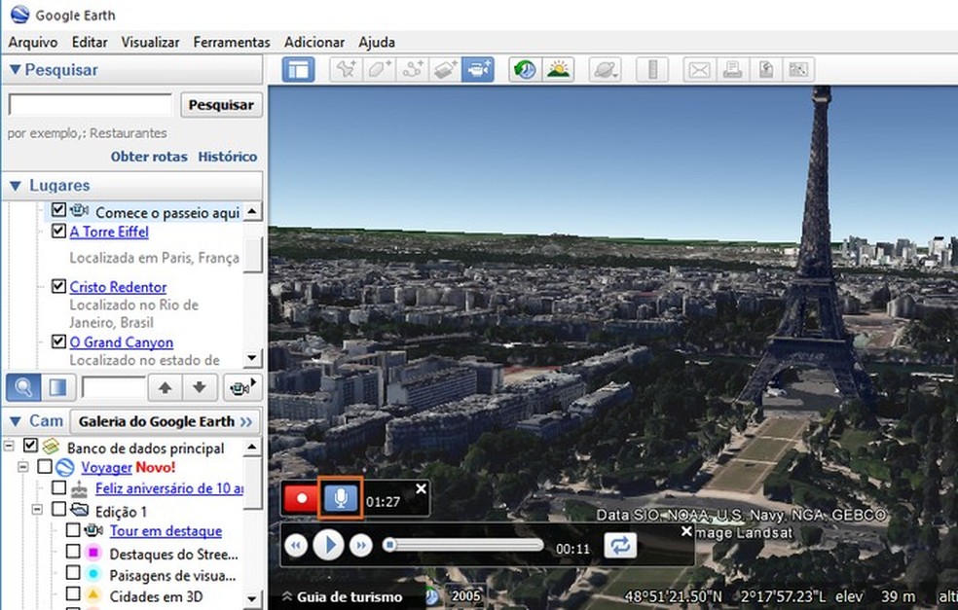Toggle loop for tour playback
This screenshot has height=610, width=958.
[x=619, y=546]
